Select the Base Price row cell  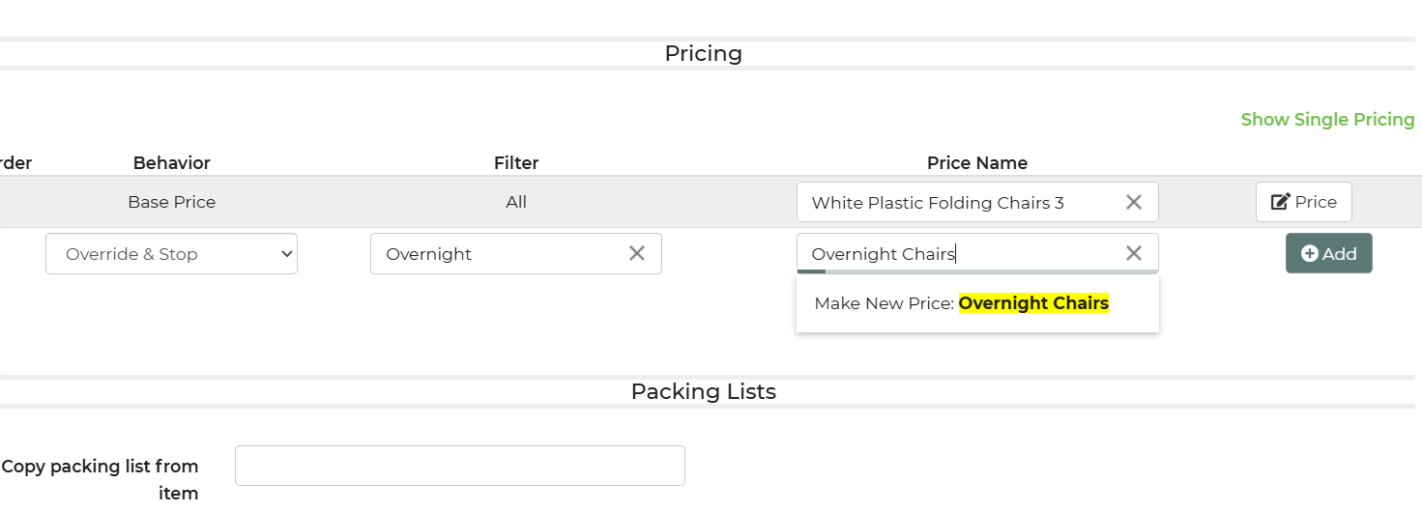pos(171,202)
